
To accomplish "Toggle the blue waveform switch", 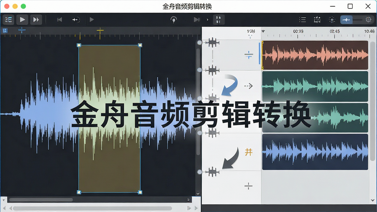I will pyautogui.click(x=346, y=20).
